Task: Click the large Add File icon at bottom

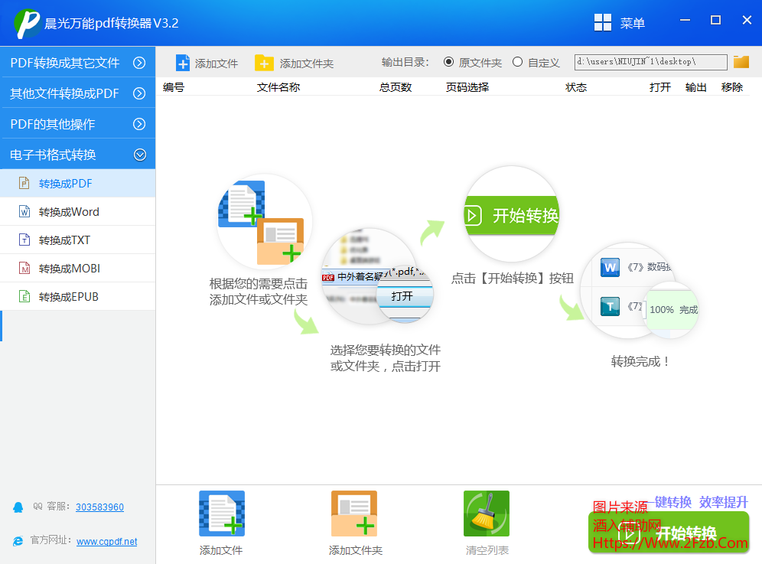Action: [221, 513]
